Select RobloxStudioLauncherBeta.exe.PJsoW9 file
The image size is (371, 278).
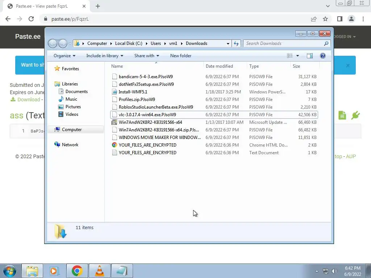[214, 107]
